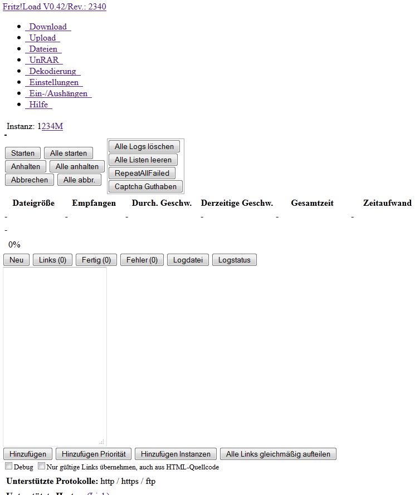This screenshot has height=495, width=415.
Task: Show the Fehler (0) list
Action: 142,260
